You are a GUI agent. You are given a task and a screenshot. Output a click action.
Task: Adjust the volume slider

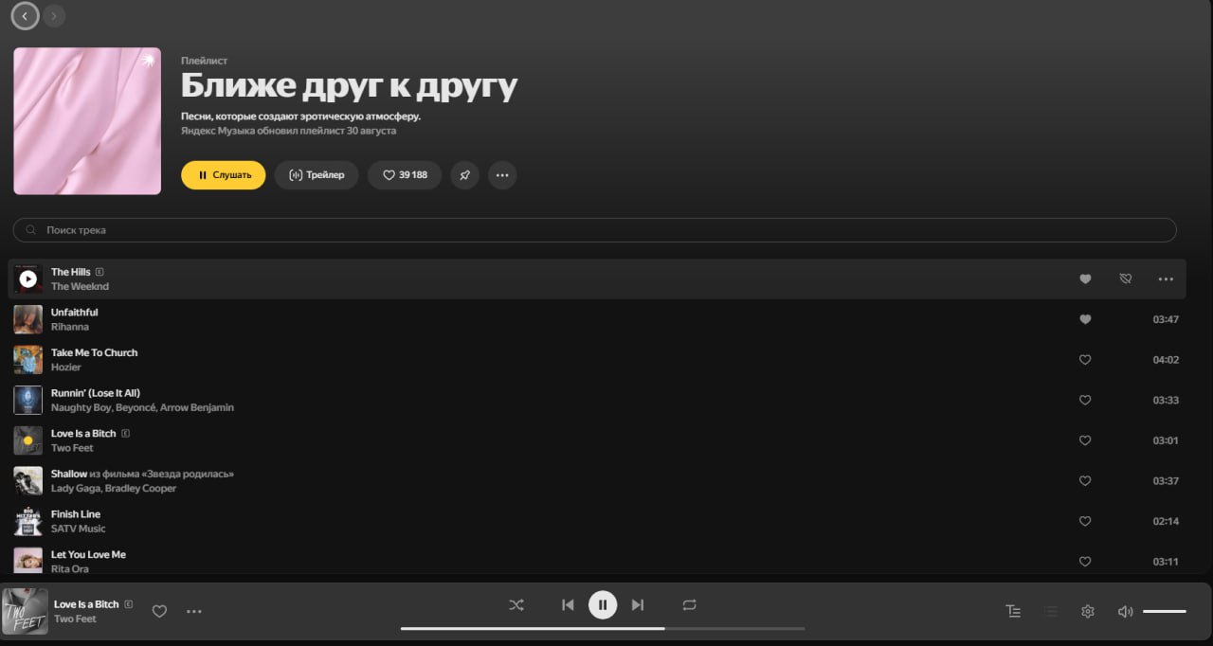(x=1165, y=612)
